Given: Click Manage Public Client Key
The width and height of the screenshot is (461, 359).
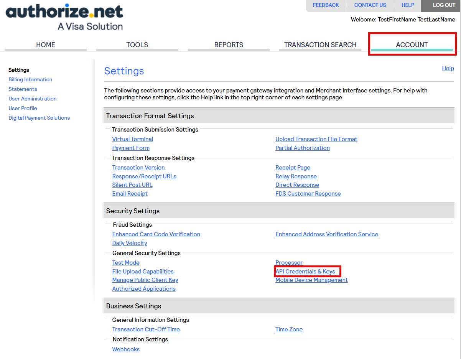Looking at the screenshot, I should 145,280.
